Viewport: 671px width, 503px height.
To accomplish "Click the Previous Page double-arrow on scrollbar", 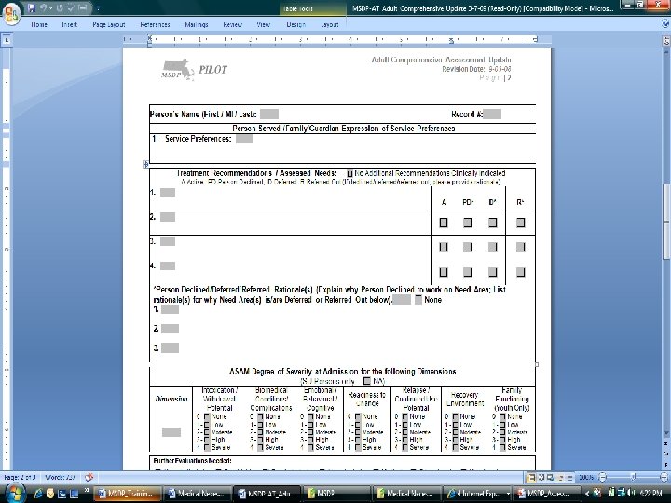I will (665, 444).
